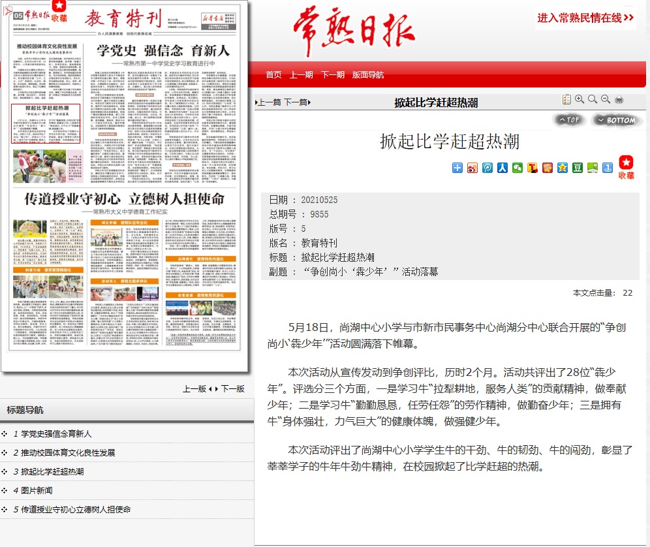
Task: Share the article to Qzone star icon
Action: 562,168
